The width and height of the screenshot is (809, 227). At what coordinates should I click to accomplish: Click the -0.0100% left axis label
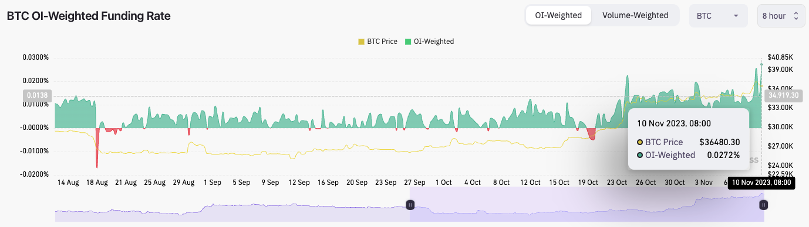[x=34, y=151]
